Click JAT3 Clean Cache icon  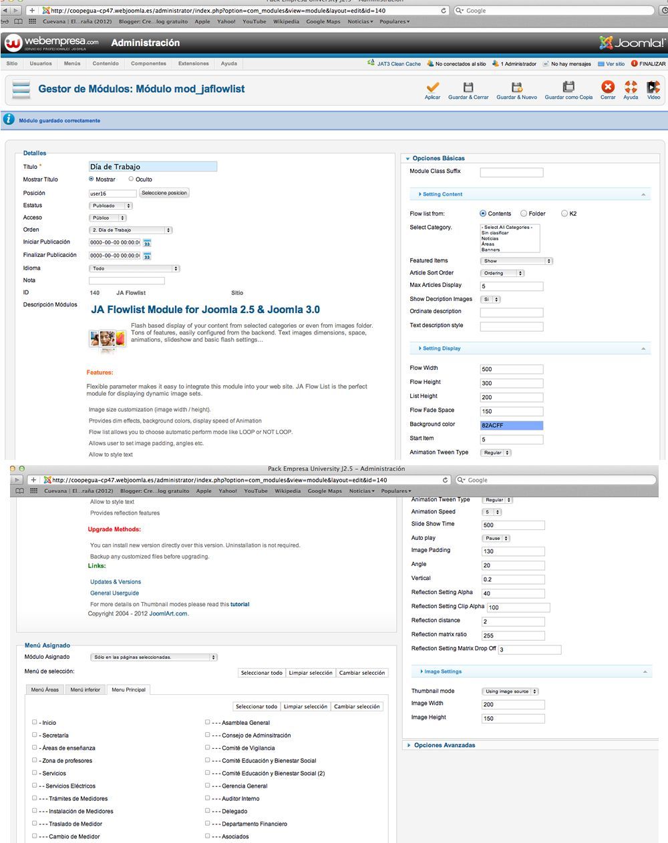[x=371, y=63]
